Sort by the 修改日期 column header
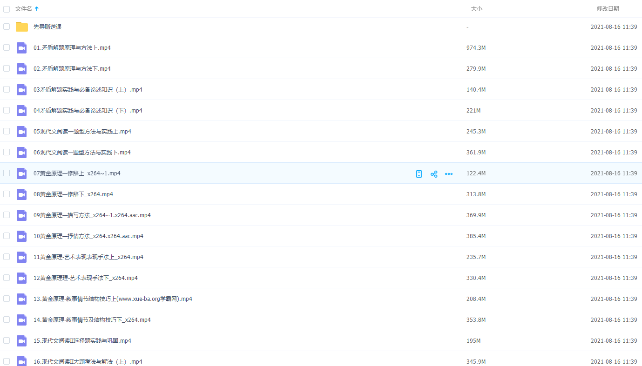Viewport: 642px width, 366px height. click(x=608, y=9)
